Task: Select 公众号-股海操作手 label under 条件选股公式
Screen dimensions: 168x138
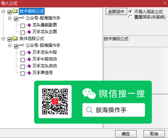Action: pos(43,45)
